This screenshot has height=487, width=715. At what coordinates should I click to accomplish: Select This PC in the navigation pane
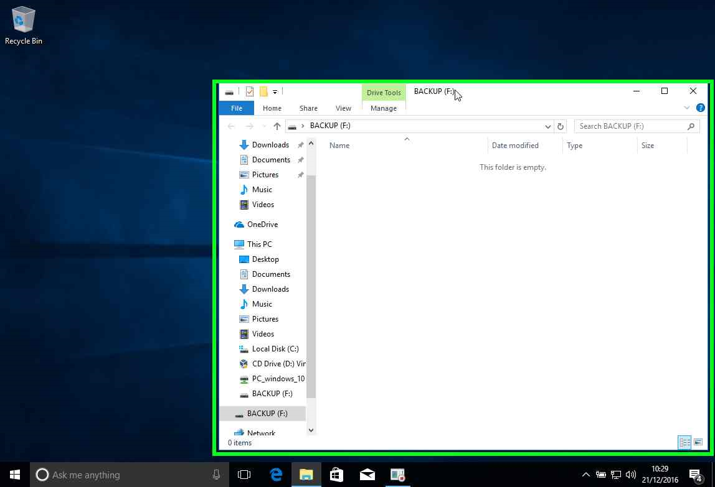259,244
